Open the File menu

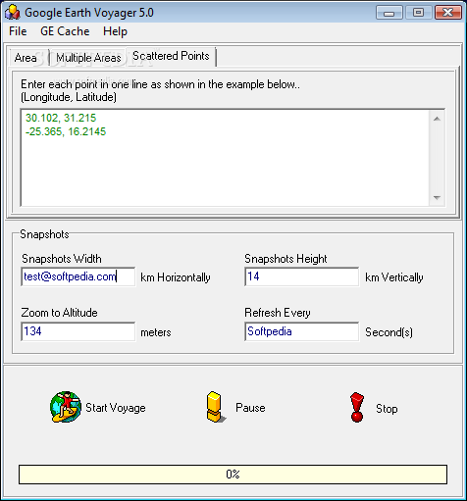coord(18,31)
